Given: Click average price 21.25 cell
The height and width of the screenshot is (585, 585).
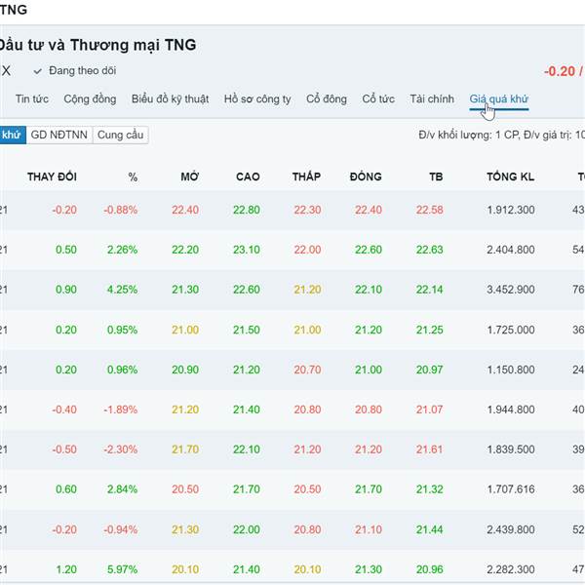Looking at the screenshot, I should (x=429, y=330).
